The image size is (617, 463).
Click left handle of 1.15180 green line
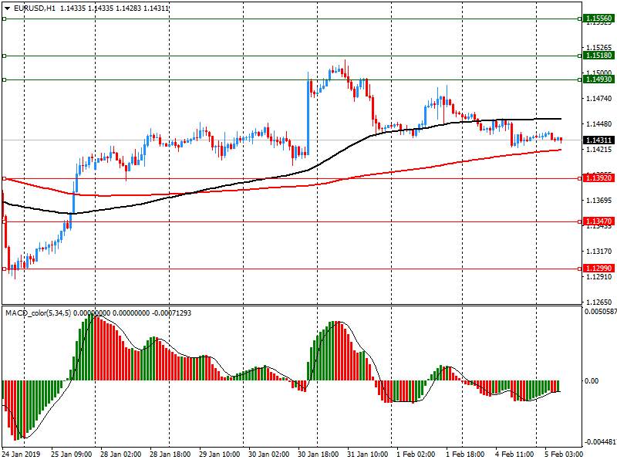(4, 56)
